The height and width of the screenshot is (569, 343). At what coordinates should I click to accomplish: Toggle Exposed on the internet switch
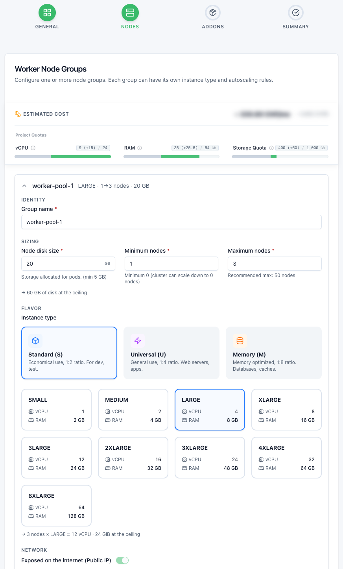pos(122,560)
